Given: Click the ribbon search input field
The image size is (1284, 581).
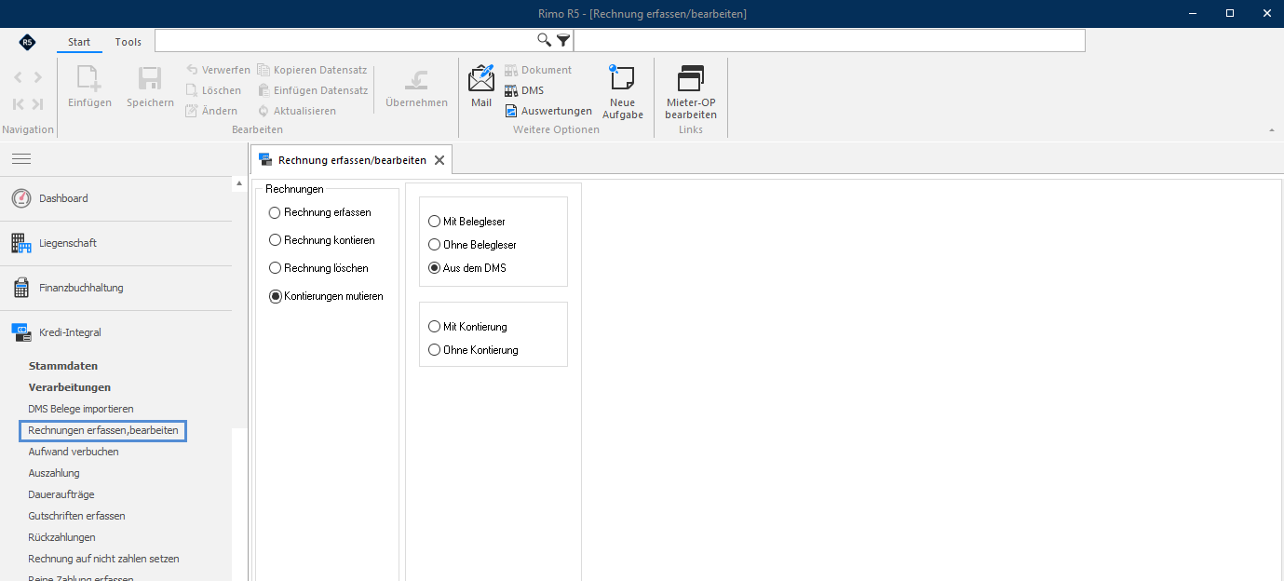Looking at the screenshot, I should 345,40.
